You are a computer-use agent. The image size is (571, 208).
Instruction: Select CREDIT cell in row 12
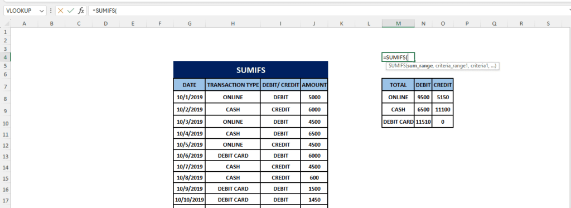[280, 144]
